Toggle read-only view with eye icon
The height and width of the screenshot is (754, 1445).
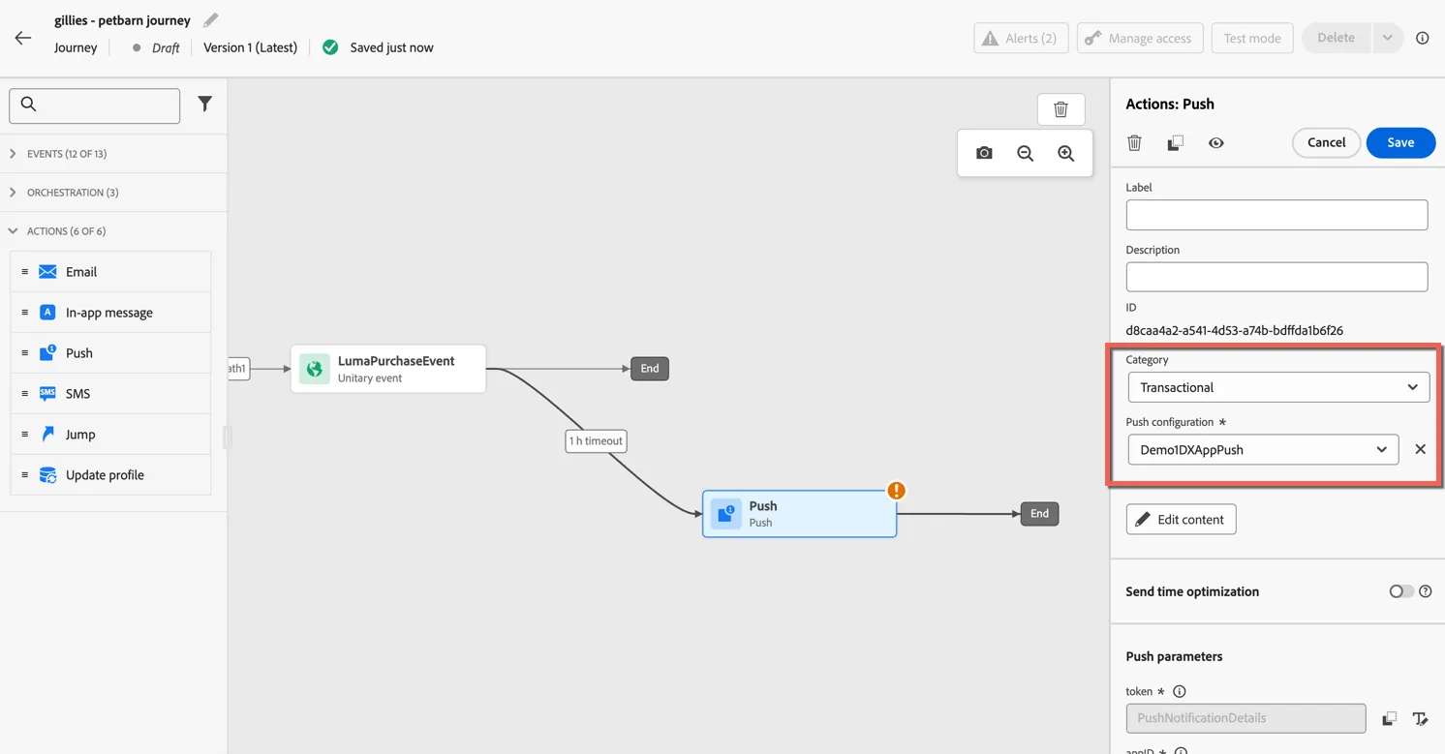coord(1215,143)
